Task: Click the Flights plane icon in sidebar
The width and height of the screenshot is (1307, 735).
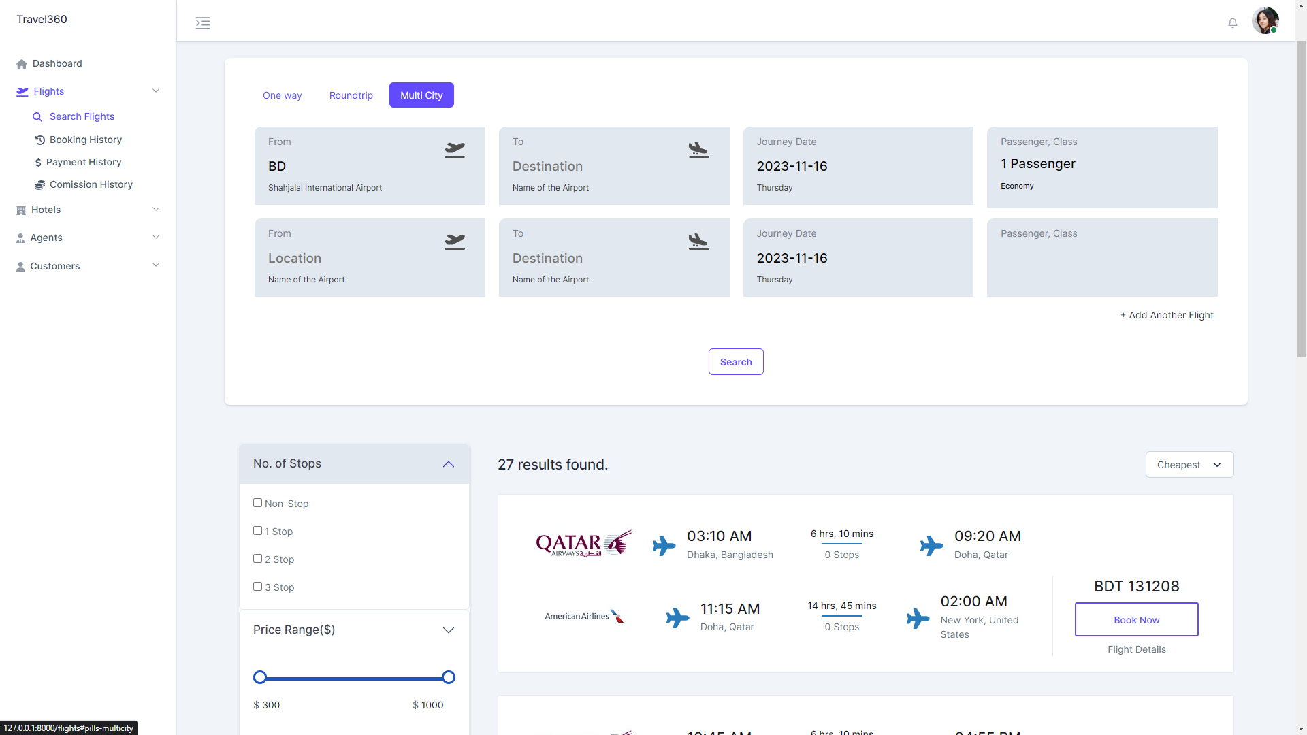Action: pos(22,91)
